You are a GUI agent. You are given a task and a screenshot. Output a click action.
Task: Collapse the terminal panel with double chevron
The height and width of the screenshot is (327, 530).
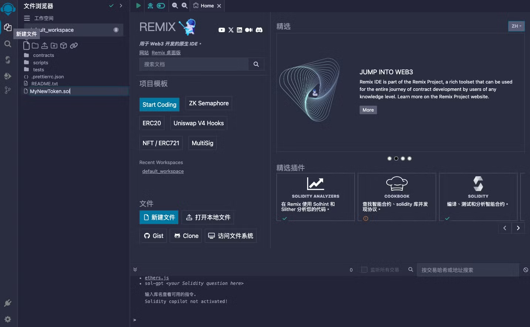click(x=135, y=269)
